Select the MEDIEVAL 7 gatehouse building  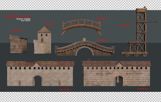click(x=117, y=72)
